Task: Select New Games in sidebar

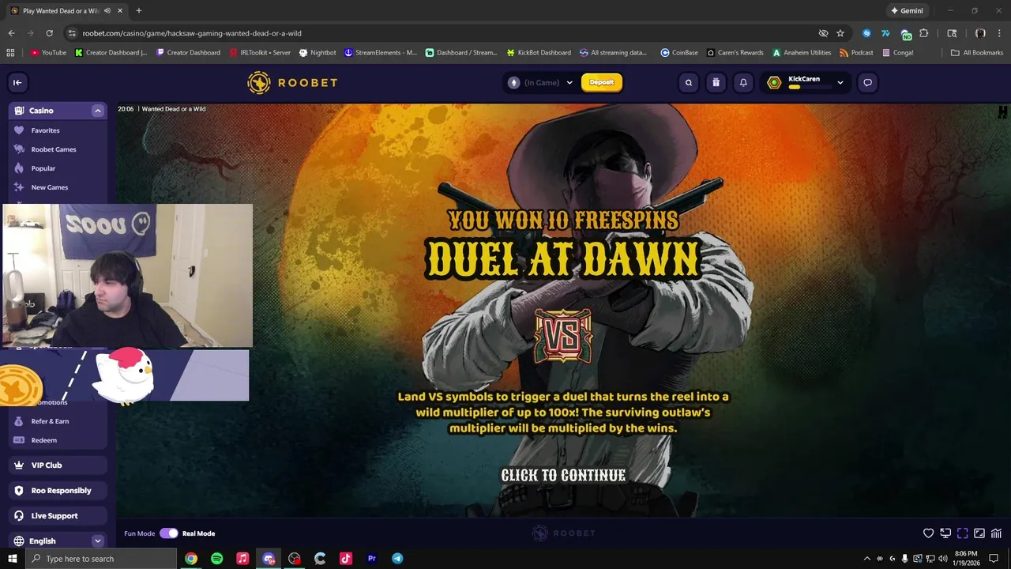Action: [58, 187]
